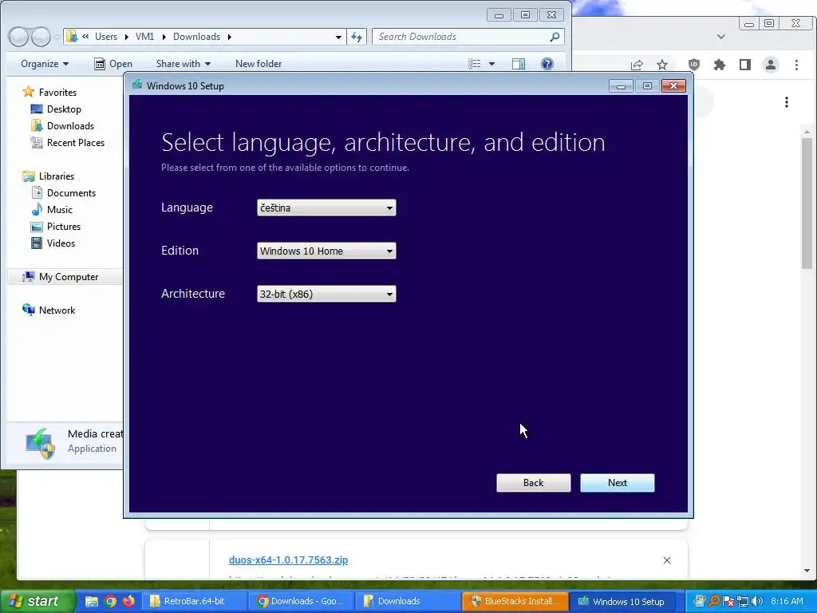Select Favorites in the navigation pane

point(57,93)
